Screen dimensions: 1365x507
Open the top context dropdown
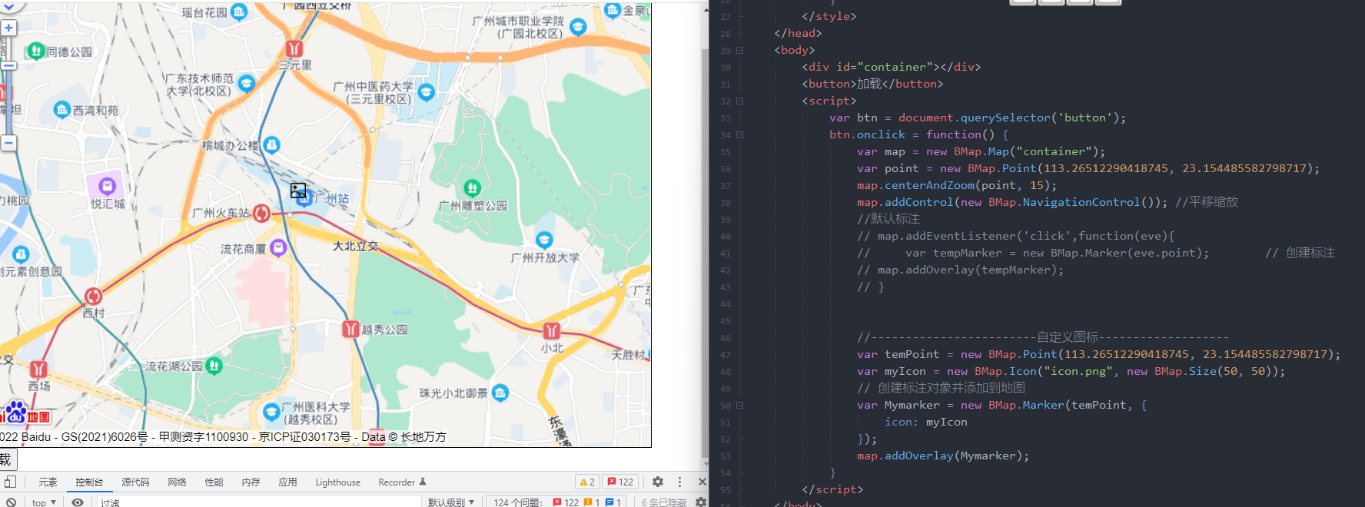(44, 502)
